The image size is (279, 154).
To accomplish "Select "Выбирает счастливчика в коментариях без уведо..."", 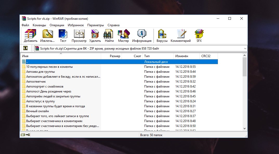I will coord(63,126).
